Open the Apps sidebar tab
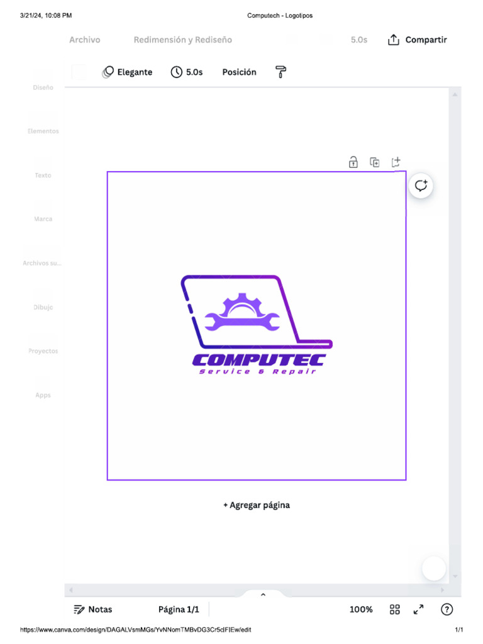The image size is (483, 644). click(43, 395)
